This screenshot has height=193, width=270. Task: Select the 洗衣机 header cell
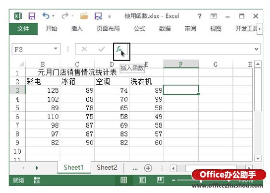(x=146, y=82)
